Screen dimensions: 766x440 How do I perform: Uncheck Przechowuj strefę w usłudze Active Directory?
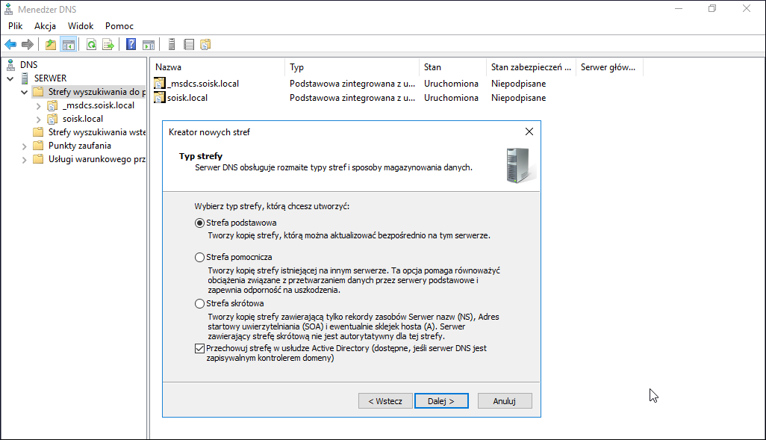(x=199, y=349)
